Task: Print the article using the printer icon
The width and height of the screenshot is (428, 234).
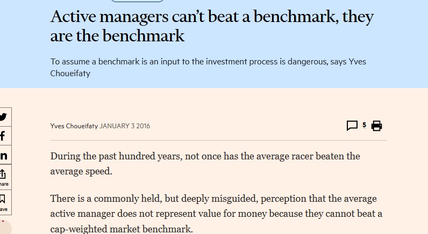Action: click(x=376, y=126)
